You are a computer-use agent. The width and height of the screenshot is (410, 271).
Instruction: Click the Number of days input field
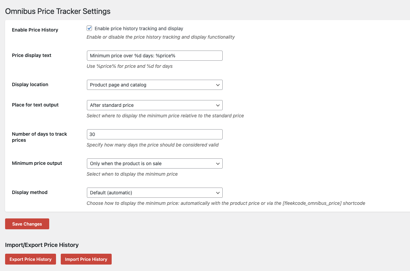[x=154, y=134]
